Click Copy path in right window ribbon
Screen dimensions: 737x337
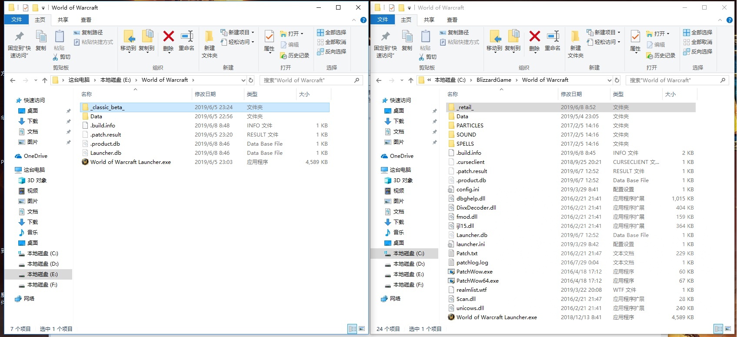pyautogui.click(x=454, y=33)
